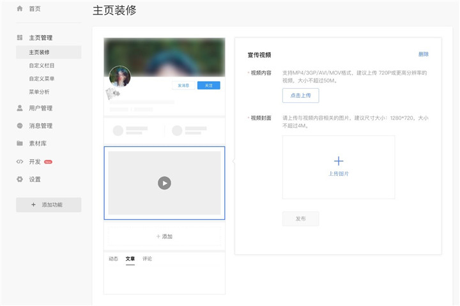Open the 主页装修 submenu item

[49, 52]
